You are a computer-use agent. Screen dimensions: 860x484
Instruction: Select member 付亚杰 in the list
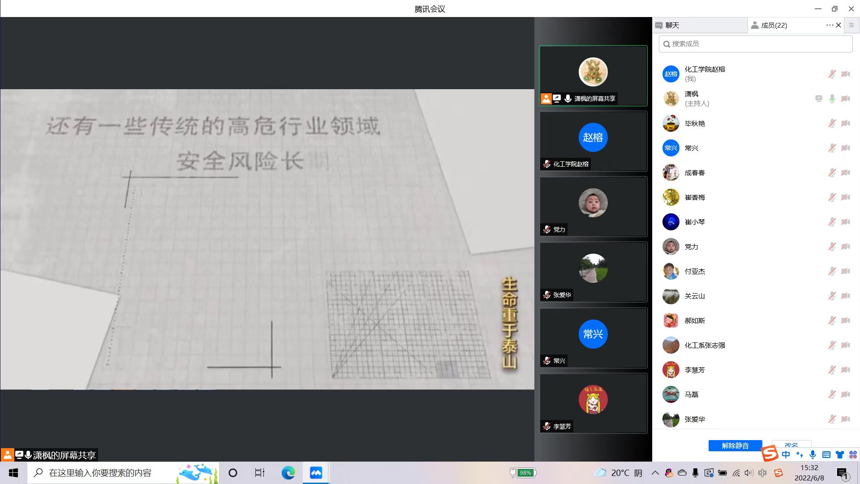pyautogui.click(x=756, y=271)
